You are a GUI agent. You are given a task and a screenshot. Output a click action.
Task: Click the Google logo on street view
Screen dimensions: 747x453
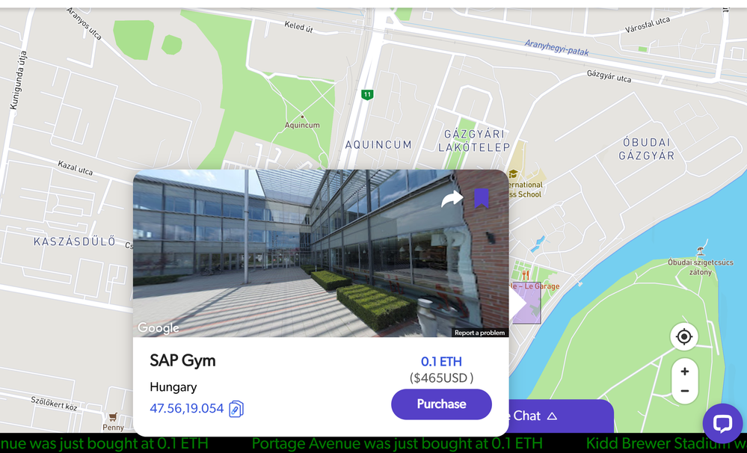[159, 327]
